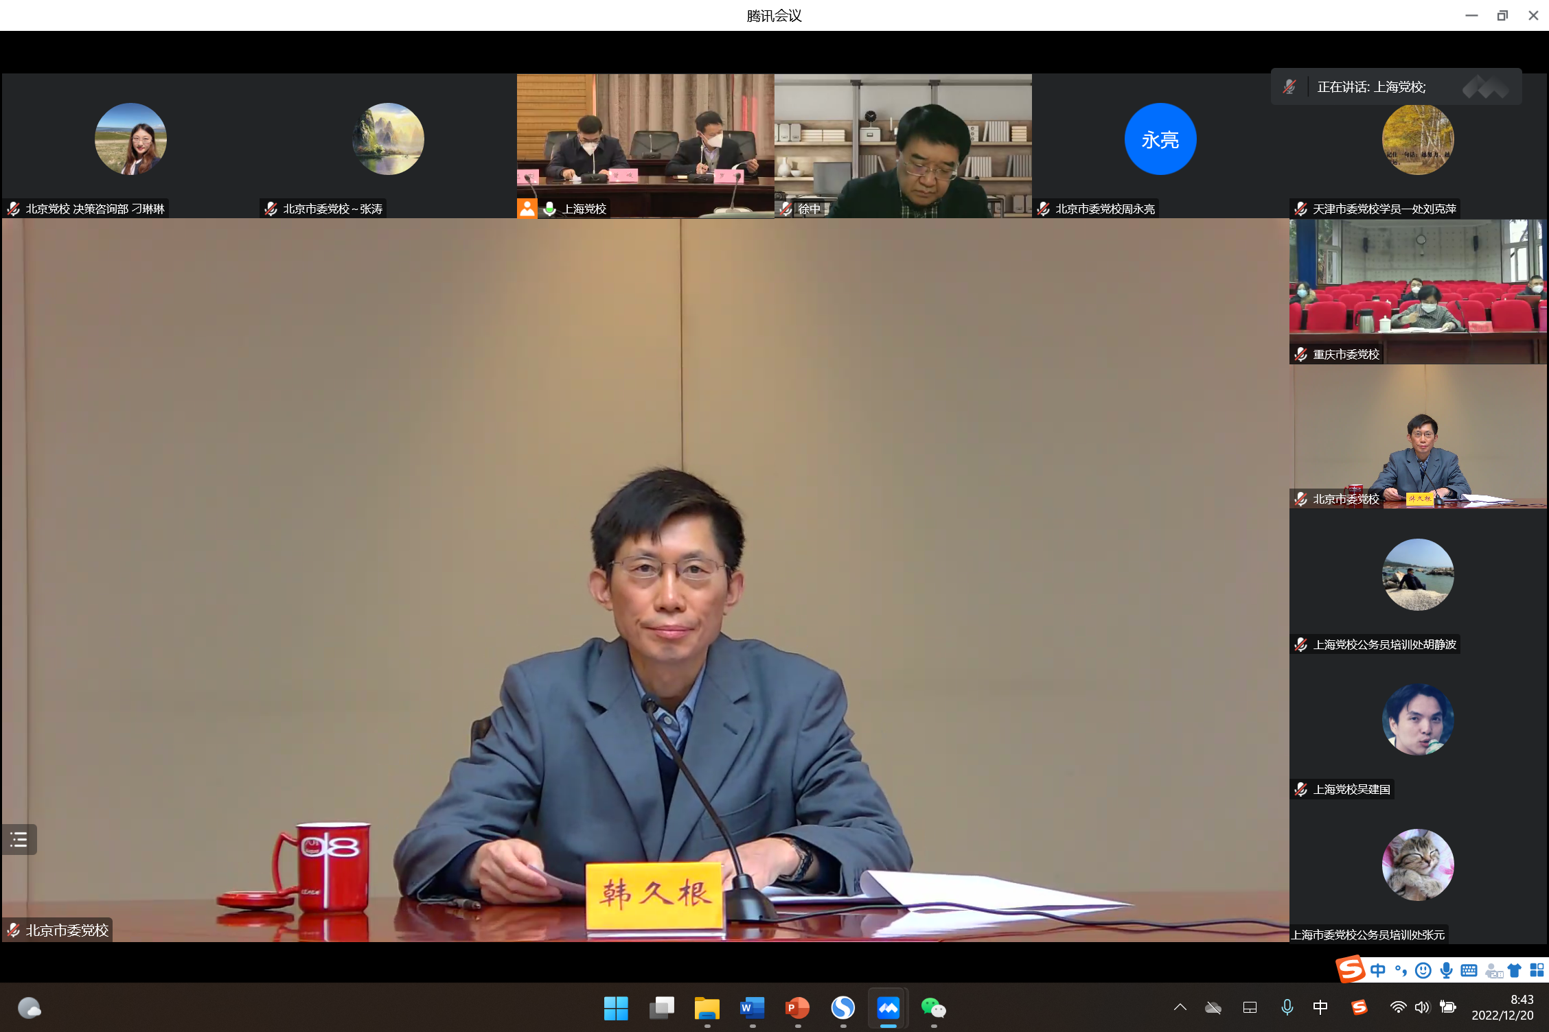1549x1032 pixels.
Task: Click the Sogou voice input microphone
Action: point(1446,970)
